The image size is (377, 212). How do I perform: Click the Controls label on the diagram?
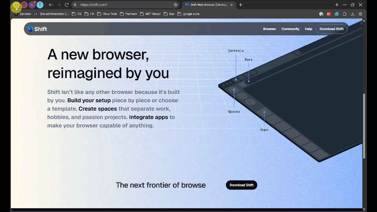(x=236, y=51)
